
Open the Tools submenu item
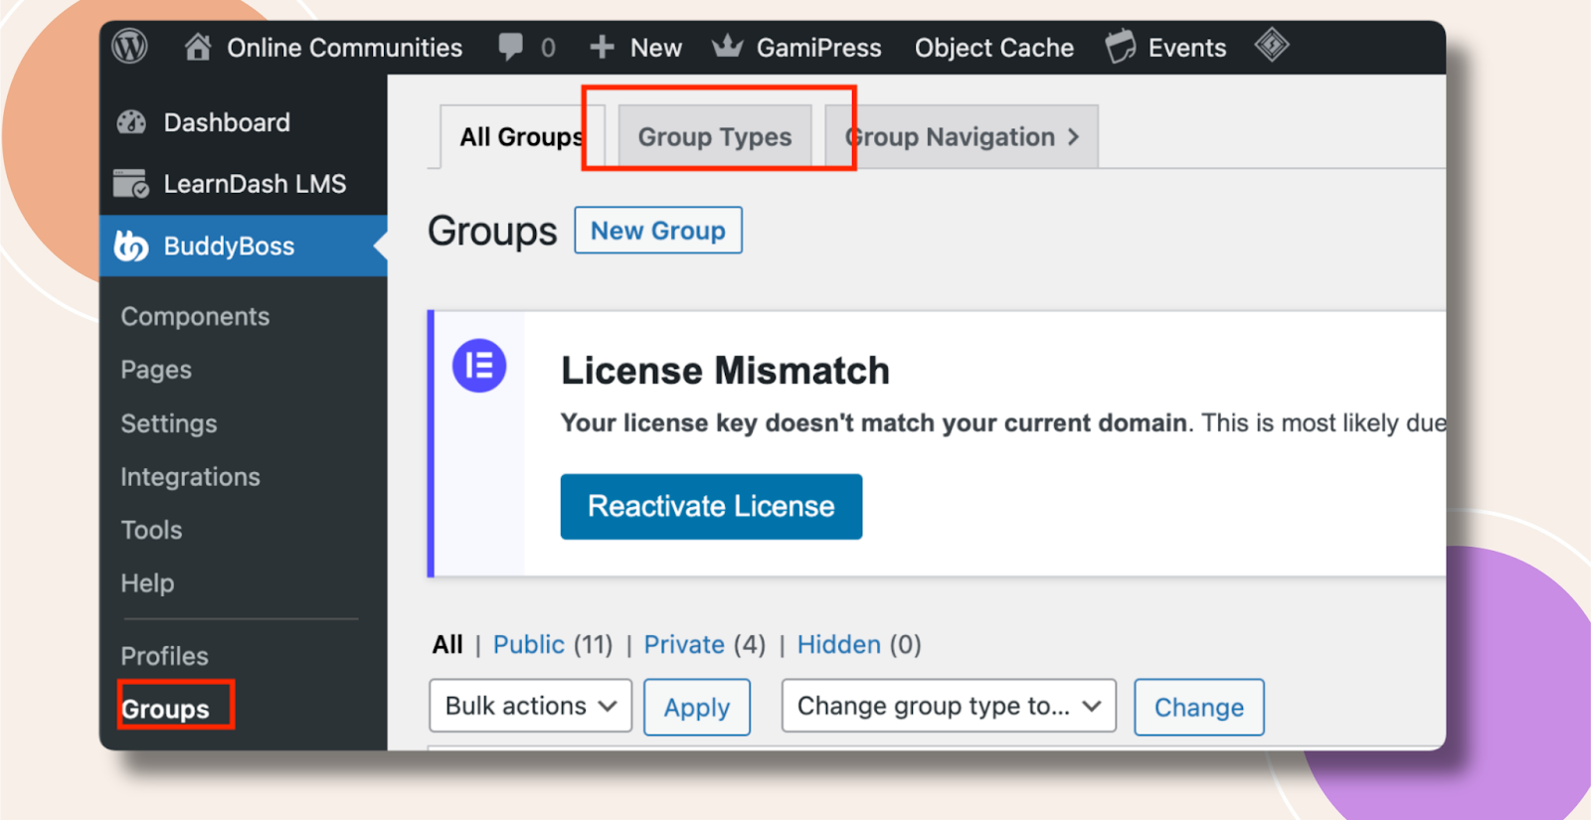pos(151,530)
